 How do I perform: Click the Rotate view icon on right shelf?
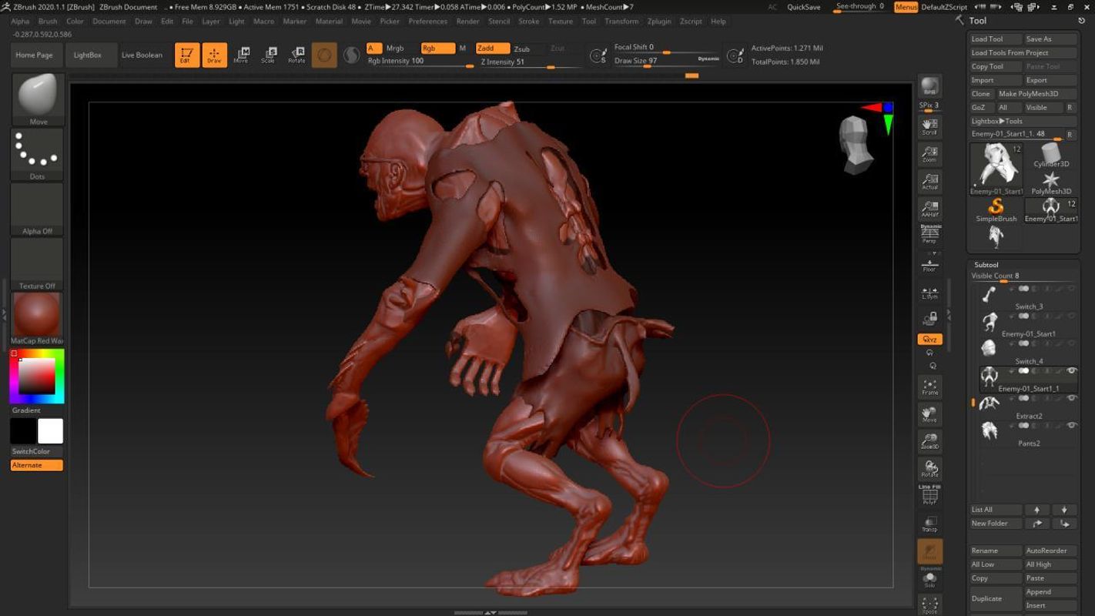[x=929, y=469]
